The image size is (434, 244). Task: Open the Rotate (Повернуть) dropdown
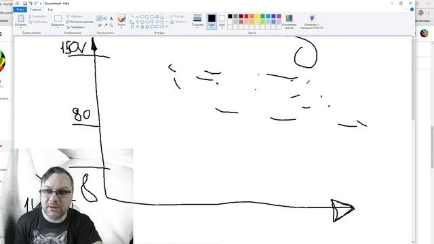coord(76,27)
